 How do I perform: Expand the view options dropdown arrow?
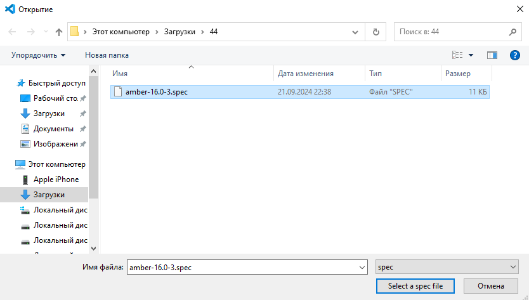[x=471, y=55]
